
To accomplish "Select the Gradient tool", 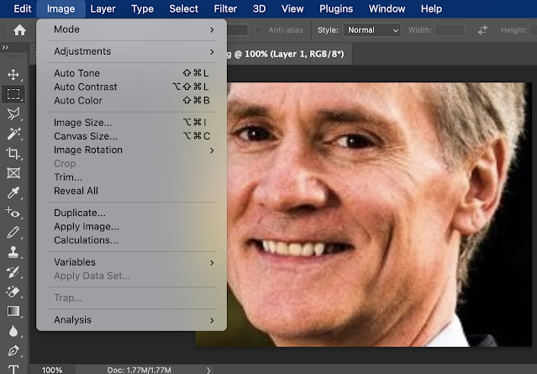I will [x=13, y=311].
